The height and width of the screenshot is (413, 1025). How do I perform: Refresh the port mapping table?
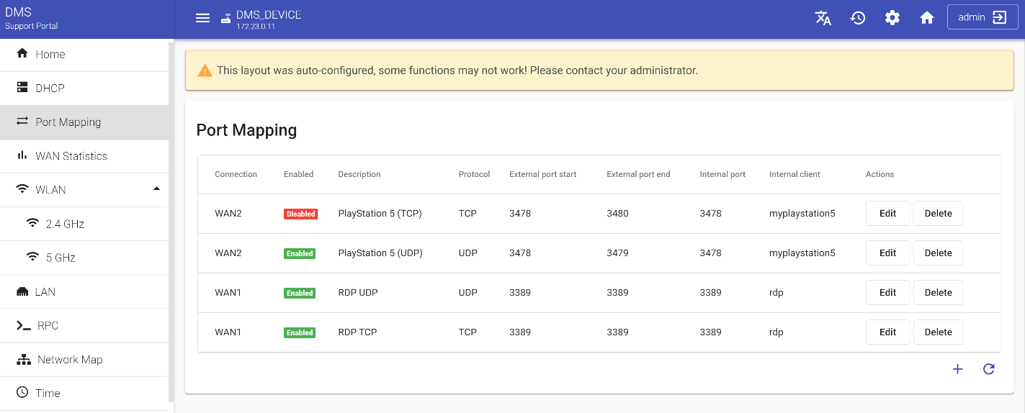[988, 369]
